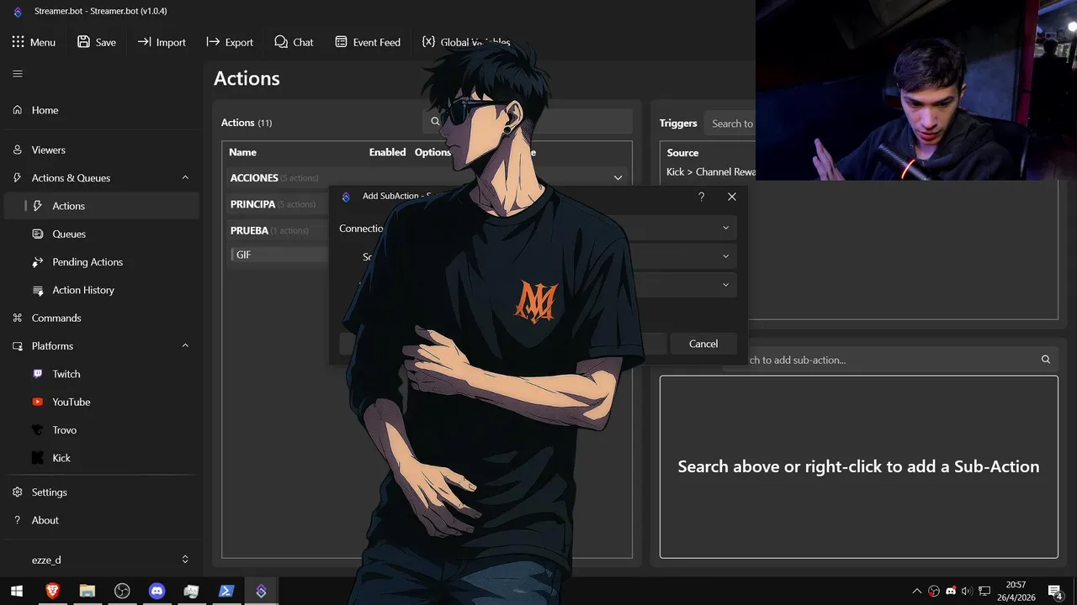Open Discord from taskbar
The height and width of the screenshot is (605, 1077).
(x=157, y=592)
